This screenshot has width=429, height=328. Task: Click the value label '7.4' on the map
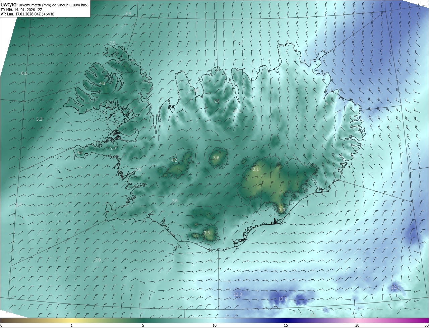(128, 13)
